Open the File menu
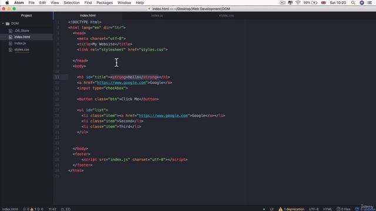Screen dimensions: 376x211 click(31, 3)
